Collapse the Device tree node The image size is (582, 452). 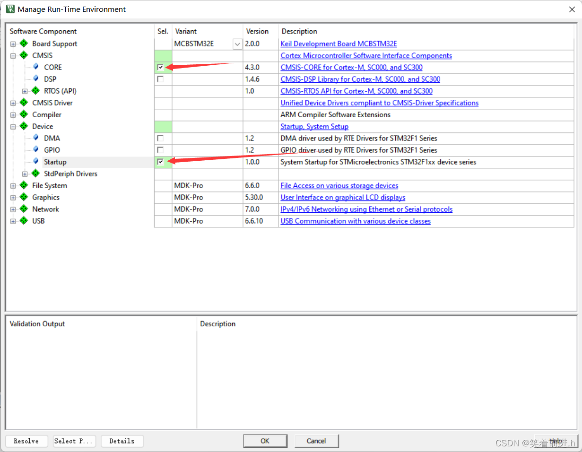(x=13, y=127)
